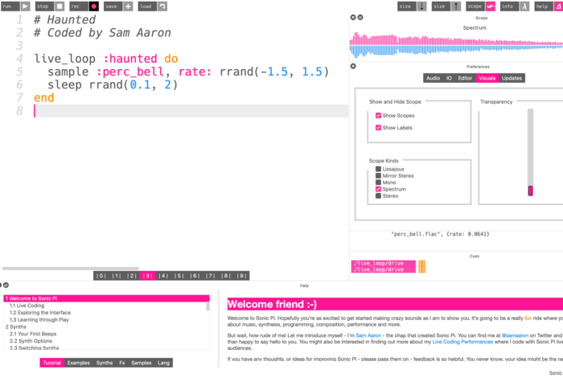Switch to buffer 1
The width and height of the screenshot is (563, 378).
(117, 276)
